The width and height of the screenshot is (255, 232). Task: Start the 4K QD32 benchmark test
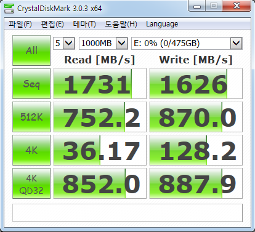(31, 183)
